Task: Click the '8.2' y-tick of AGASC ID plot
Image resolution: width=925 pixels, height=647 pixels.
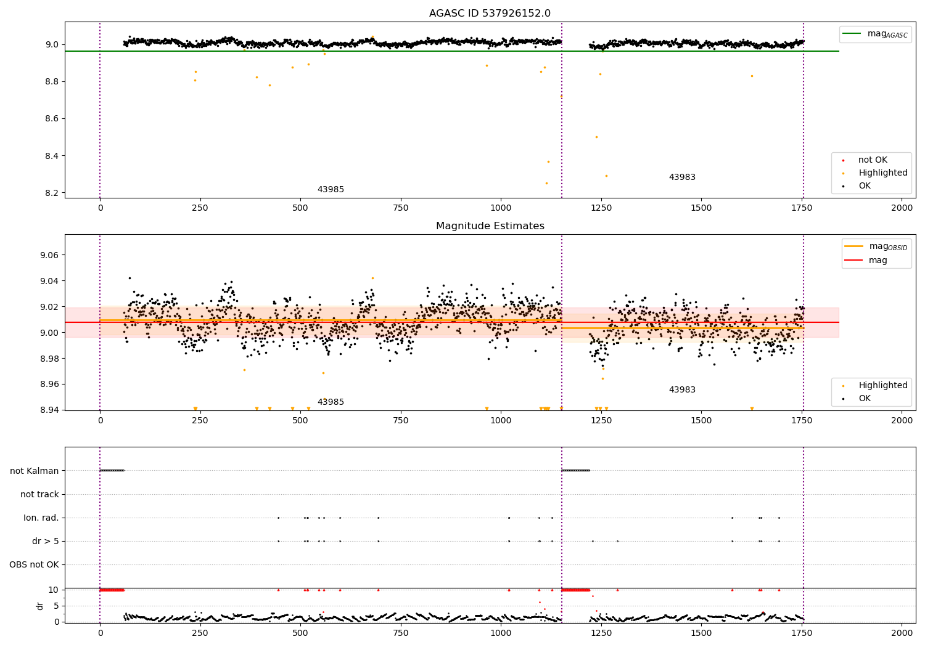Action: pos(52,193)
